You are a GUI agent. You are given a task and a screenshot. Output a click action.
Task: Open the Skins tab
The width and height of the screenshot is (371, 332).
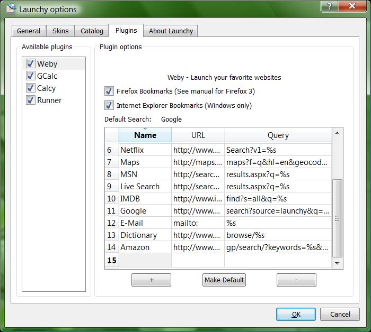tap(60, 31)
